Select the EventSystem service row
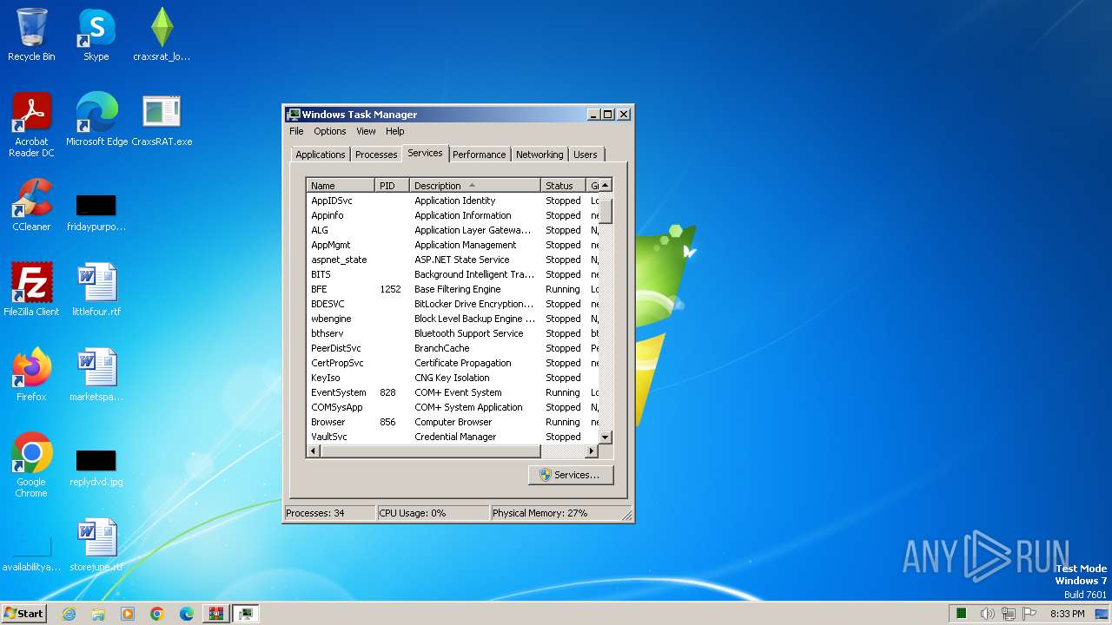This screenshot has height=625, width=1112. click(x=453, y=392)
